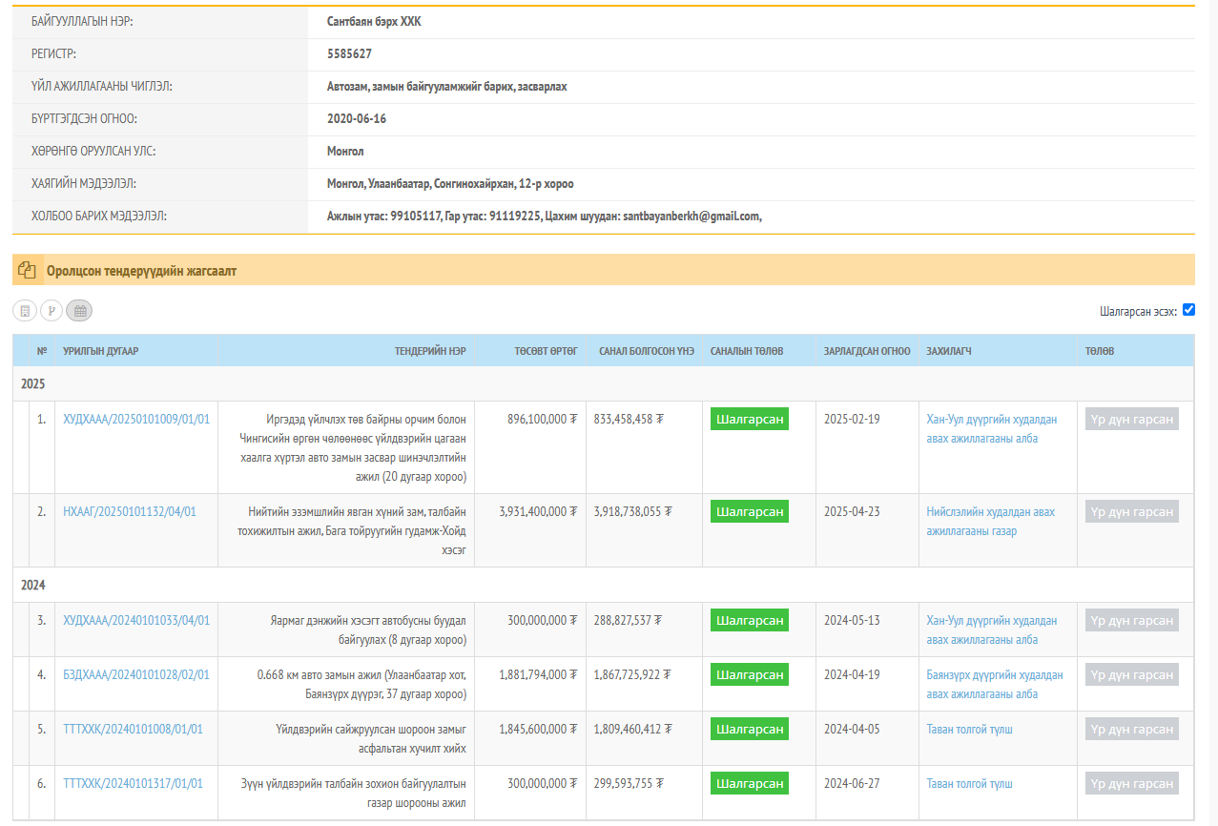Click Үр дүн гарсан button in row 3

[x=1131, y=620]
